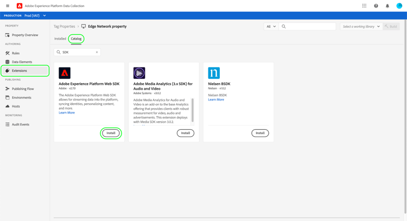Click the Nielsen BSDK logo
The height and width of the screenshot is (221, 407).
[x=214, y=73]
